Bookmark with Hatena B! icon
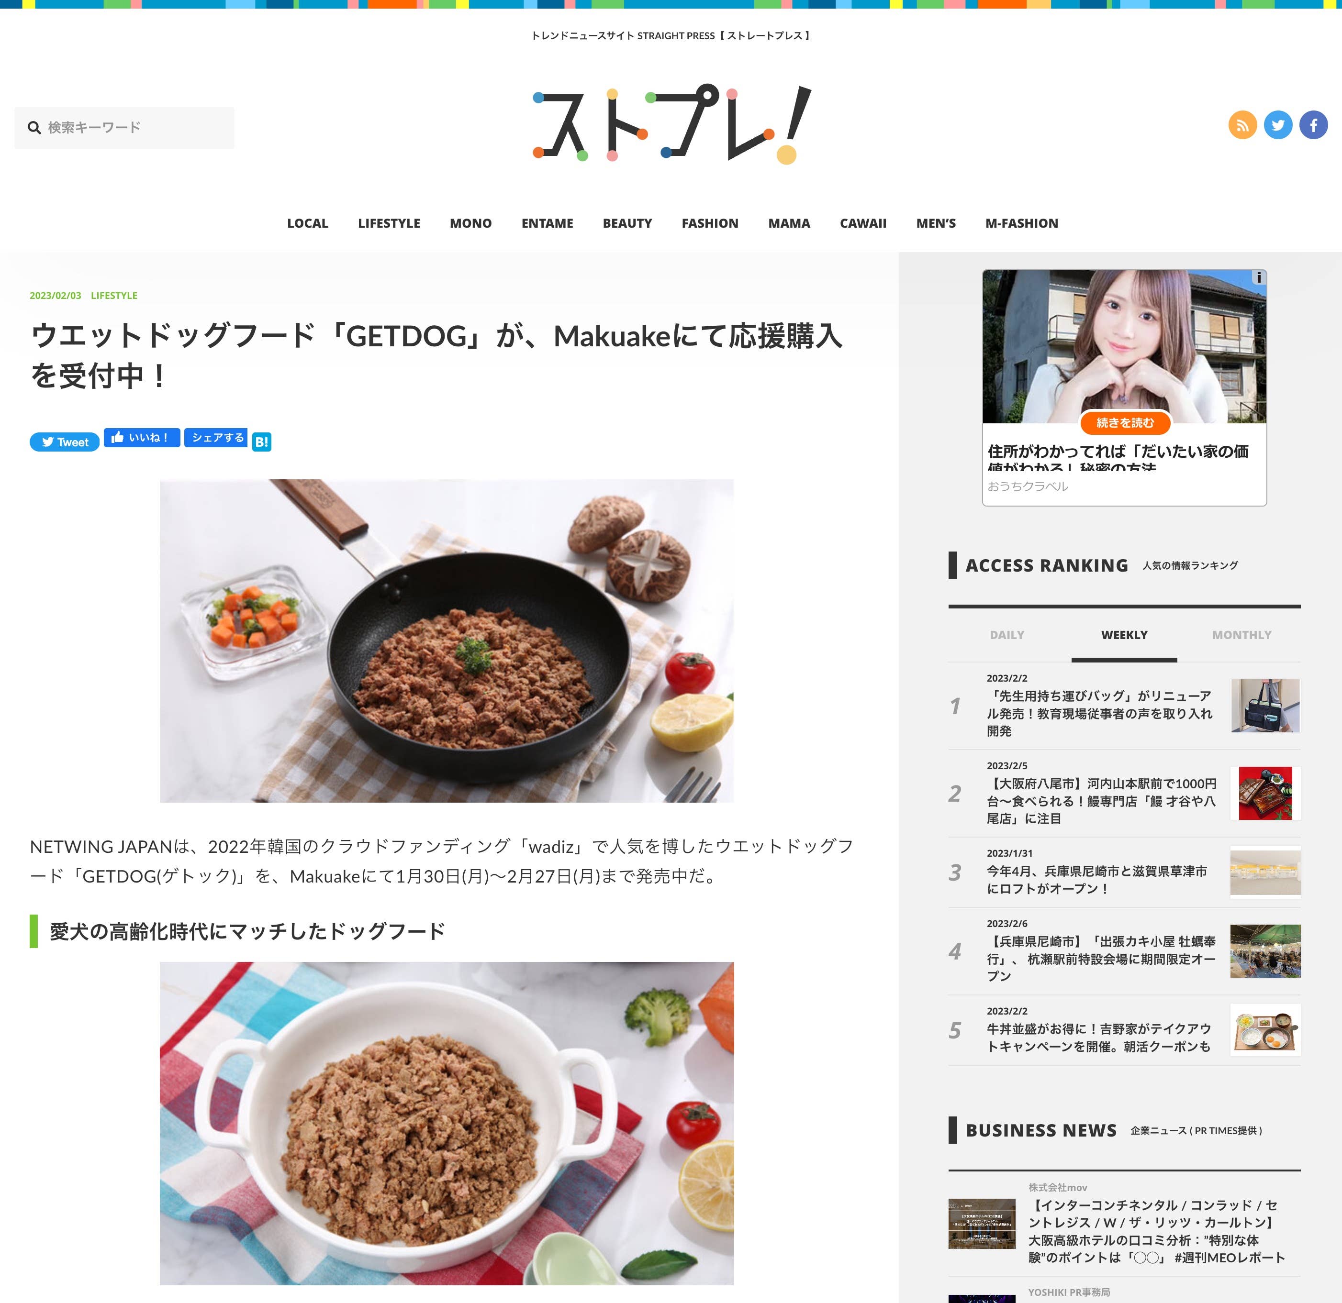Viewport: 1342px width, 1303px height. (261, 442)
